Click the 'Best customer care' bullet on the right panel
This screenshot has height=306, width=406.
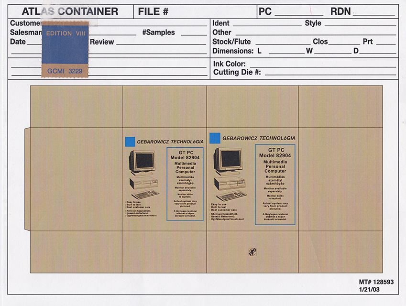click(x=223, y=210)
